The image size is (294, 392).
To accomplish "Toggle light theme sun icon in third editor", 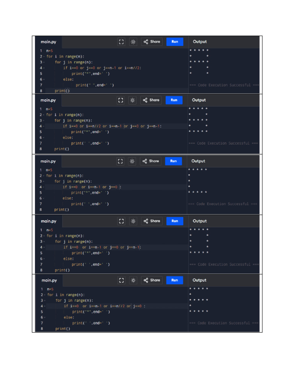I will click(132, 161).
